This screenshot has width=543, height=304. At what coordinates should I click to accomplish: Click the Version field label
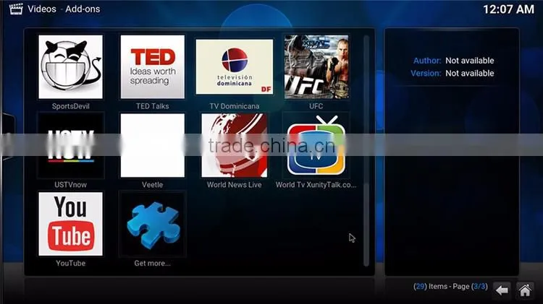(426, 73)
